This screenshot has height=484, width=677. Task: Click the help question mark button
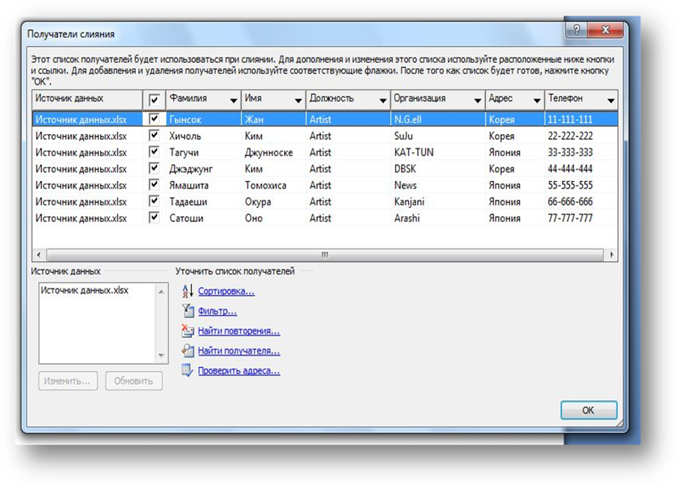pos(576,31)
